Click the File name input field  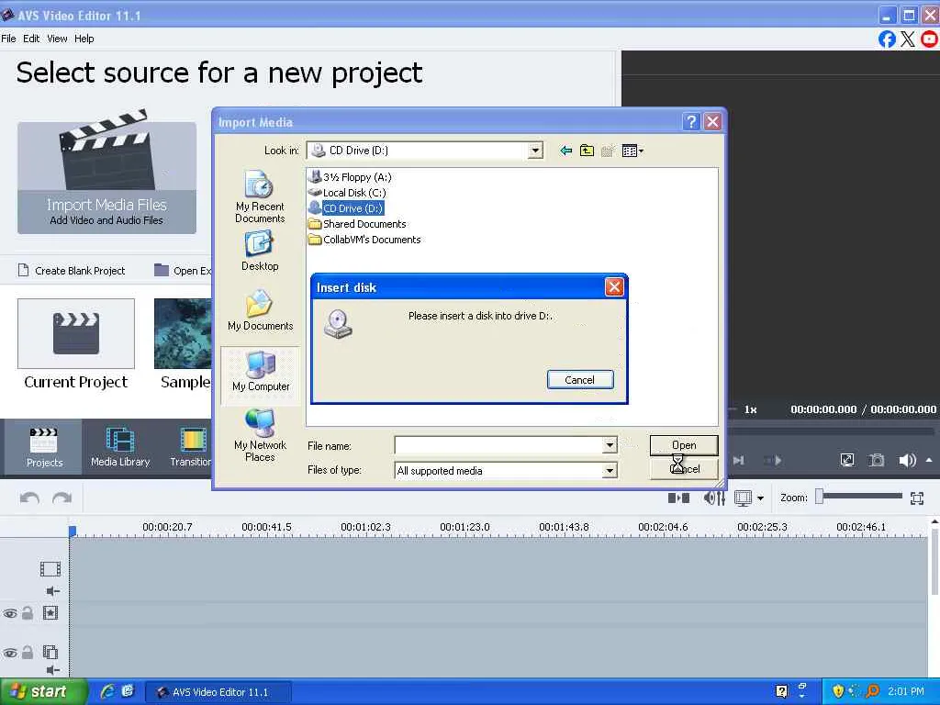(x=498, y=445)
